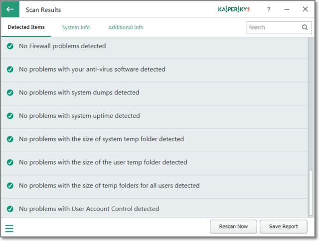Select the system temp folder size result
Image resolution: width=319 pixels, height=241 pixels.
tap(101, 139)
